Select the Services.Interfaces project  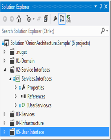coord(37,79)
